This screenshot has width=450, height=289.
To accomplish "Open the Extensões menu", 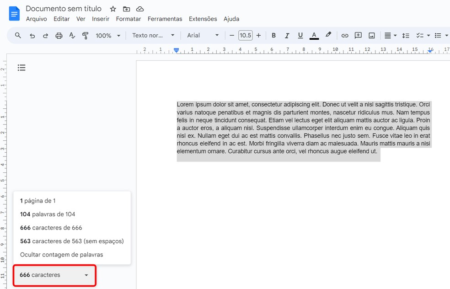I will (x=203, y=19).
